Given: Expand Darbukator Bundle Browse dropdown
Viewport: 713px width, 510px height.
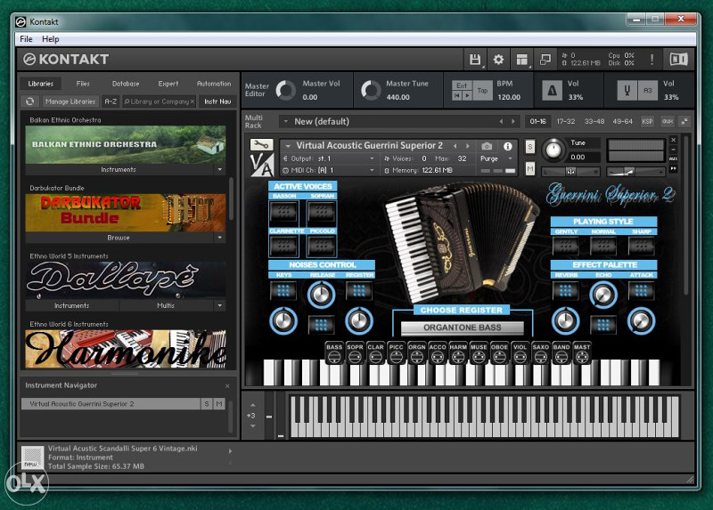Looking at the screenshot, I should click(x=220, y=238).
